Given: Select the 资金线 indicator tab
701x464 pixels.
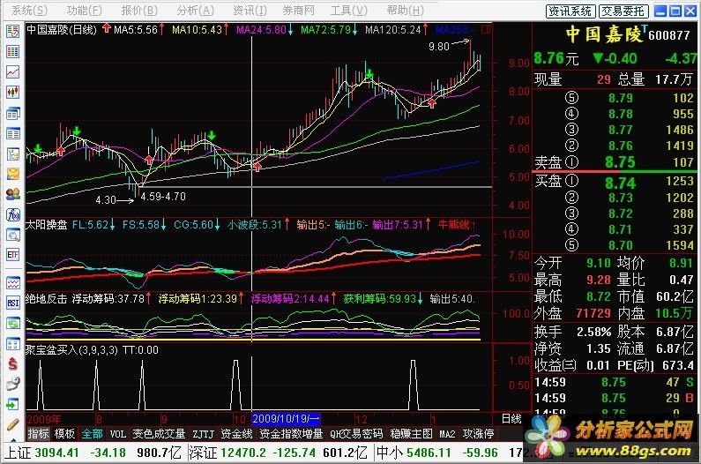Looking at the screenshot, I should 237,434.
